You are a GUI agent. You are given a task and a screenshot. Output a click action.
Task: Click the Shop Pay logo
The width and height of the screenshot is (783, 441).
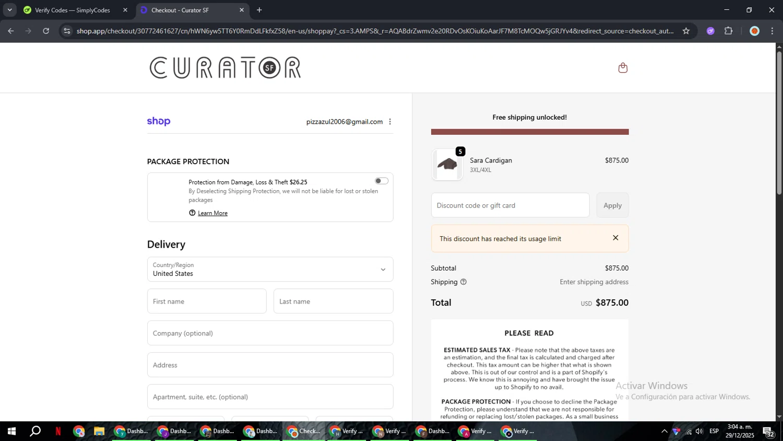(x=159, y=121)
